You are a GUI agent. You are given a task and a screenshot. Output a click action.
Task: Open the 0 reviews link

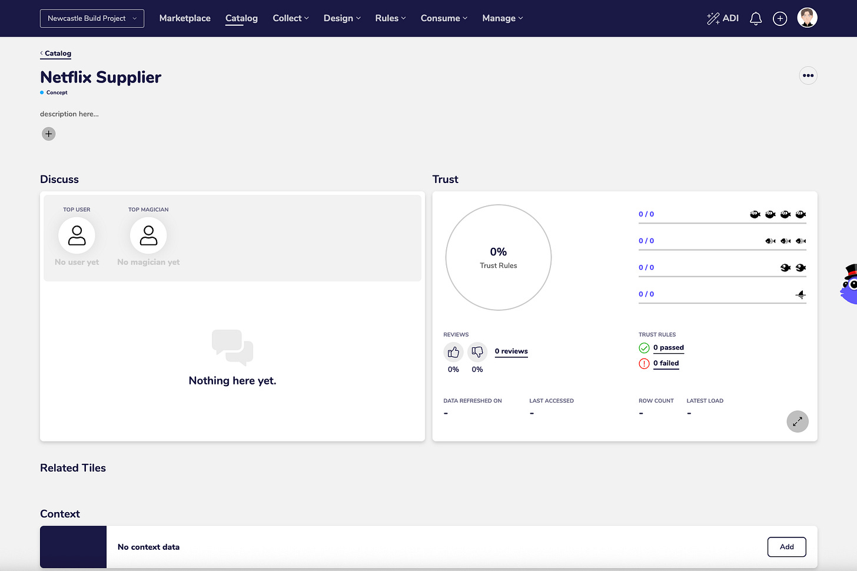coord(511,351)
